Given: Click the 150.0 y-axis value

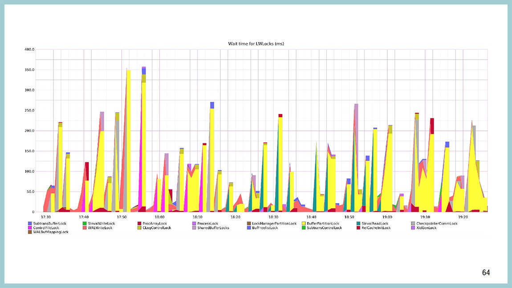Looking at the screenshot, I should point(29,151).
